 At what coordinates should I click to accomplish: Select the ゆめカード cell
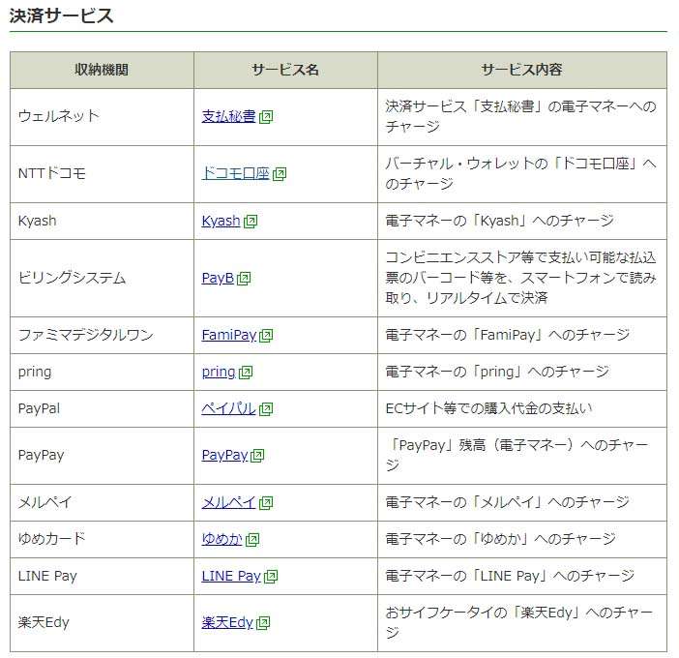(x=102, y=539)
